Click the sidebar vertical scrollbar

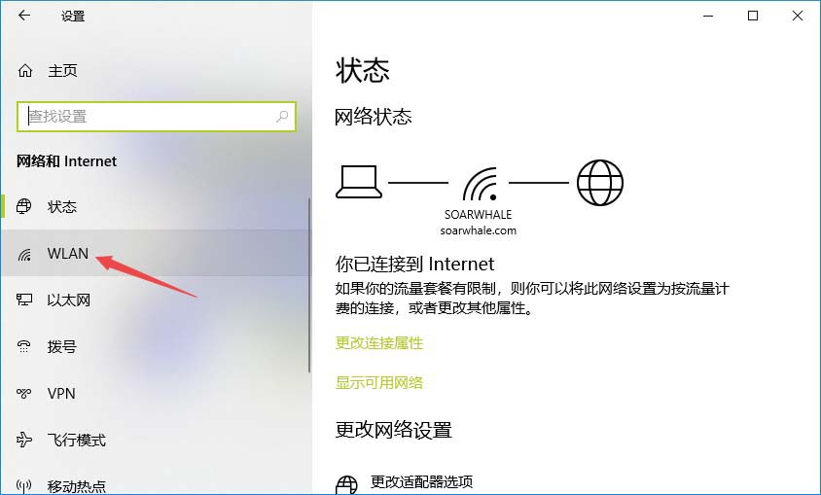coord(309,285)
